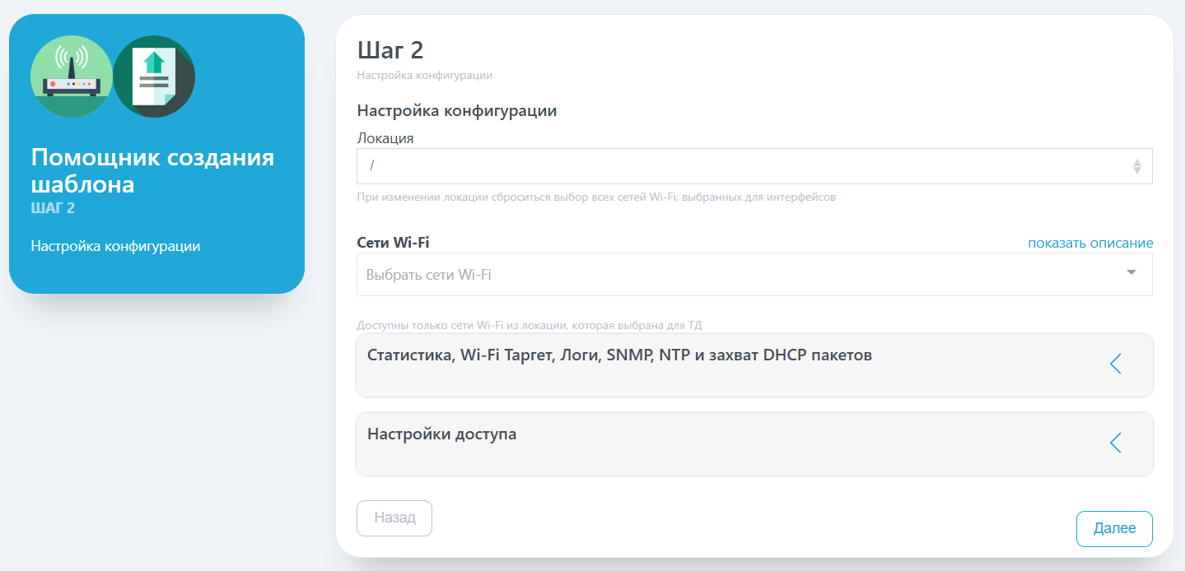
Task: Click the Назад button
Action: click(x=394, y=518)
